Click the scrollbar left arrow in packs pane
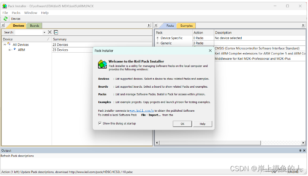The height and width of the screenshot is (176, 308). (x=157, y=143)
